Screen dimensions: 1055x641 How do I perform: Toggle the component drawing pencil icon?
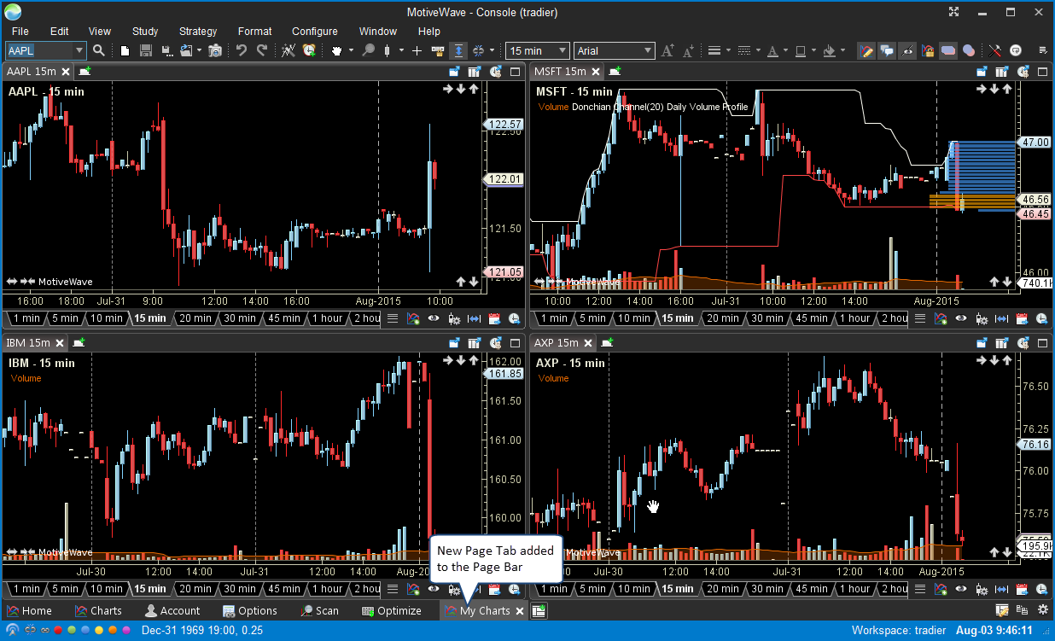tap(866, 50)
